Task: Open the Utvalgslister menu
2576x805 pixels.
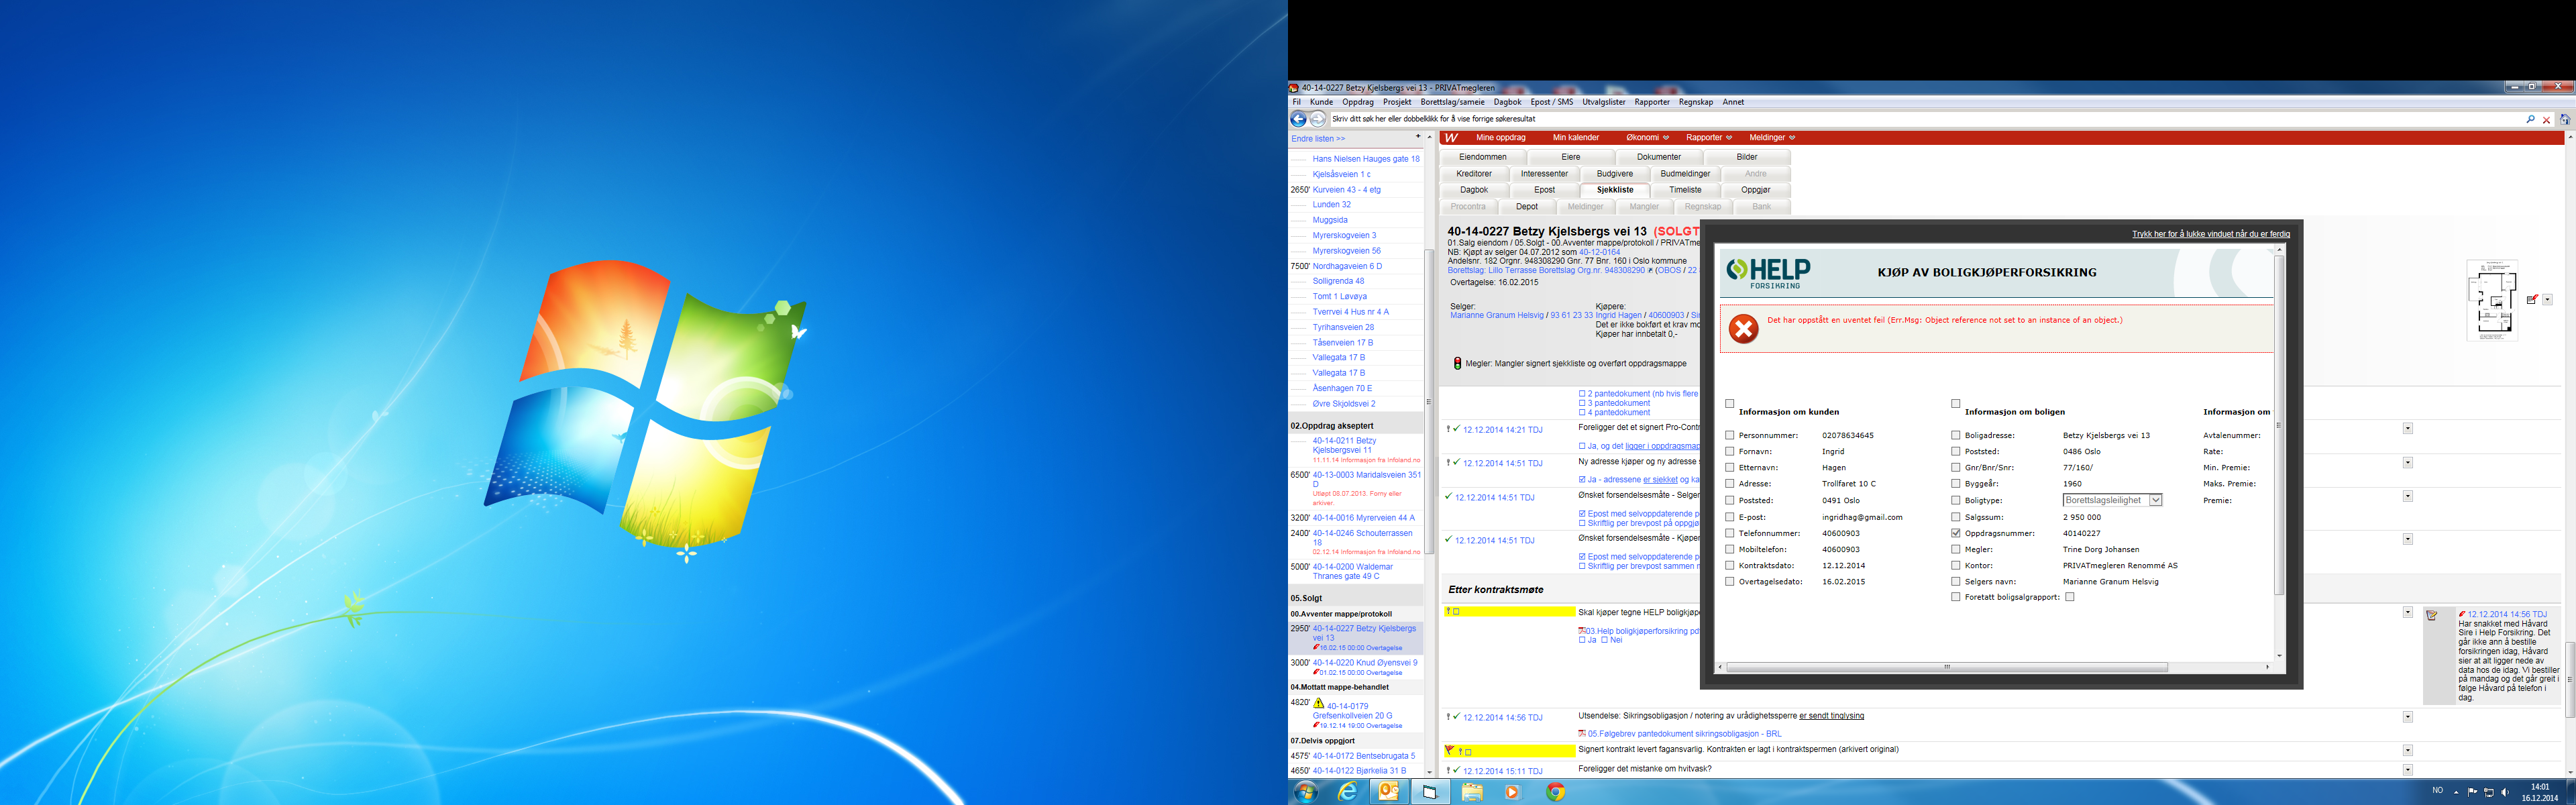Action: (x=1604, y=102)
